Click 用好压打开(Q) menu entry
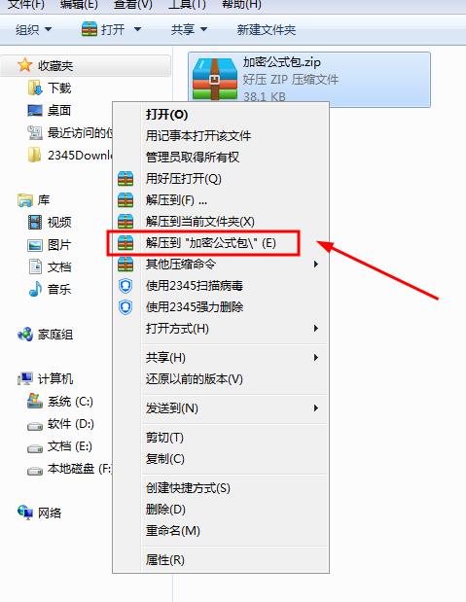Viewport: 466px width, 602px height. (x=221, y=179)
